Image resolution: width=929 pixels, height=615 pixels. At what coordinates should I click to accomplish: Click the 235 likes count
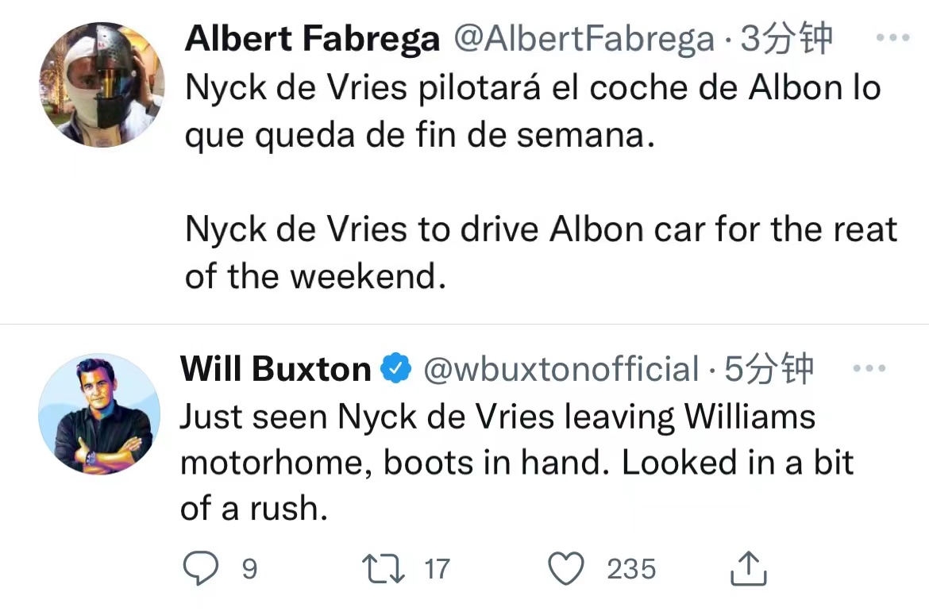pyautogui.click(x=631, y=569)
